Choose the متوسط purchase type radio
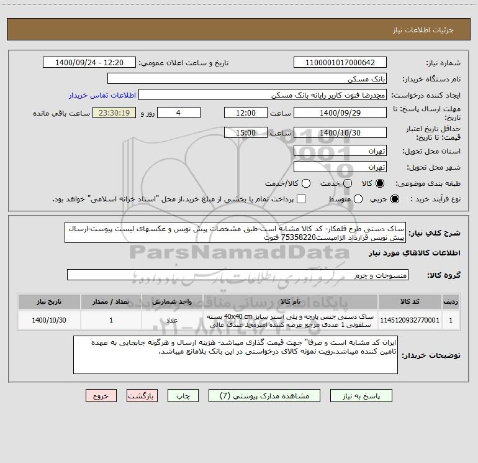478x463 pixels. 358,199
